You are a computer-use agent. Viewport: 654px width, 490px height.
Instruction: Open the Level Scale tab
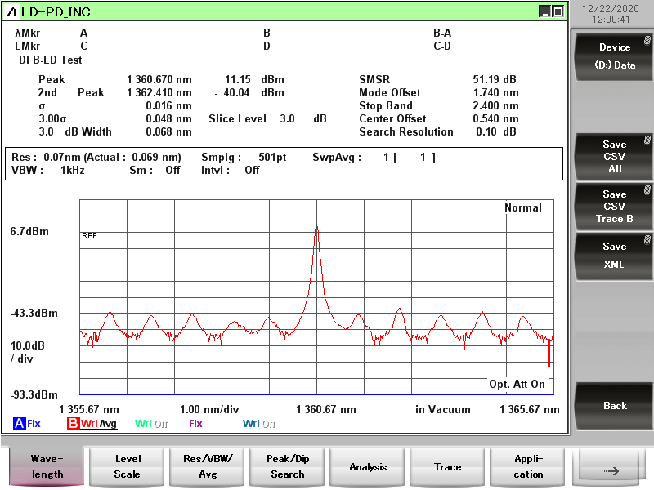click(128, 467)
